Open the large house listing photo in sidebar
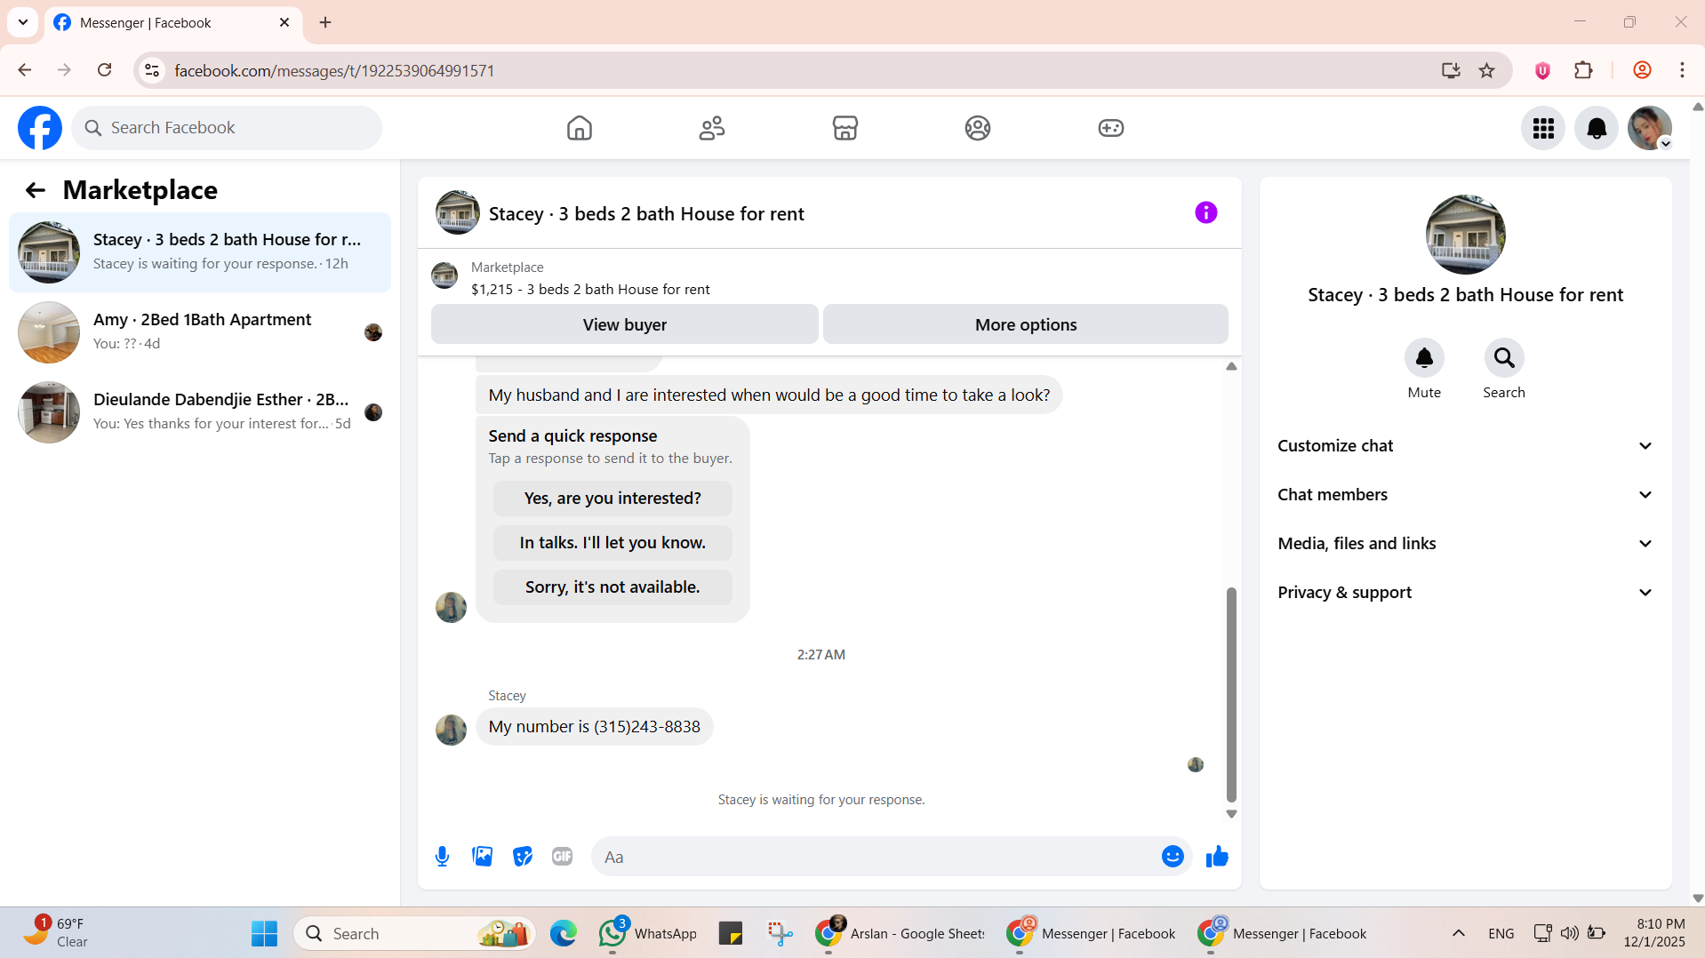The height and width of the screenshot is (958, 1705). tap(1465, 235)
